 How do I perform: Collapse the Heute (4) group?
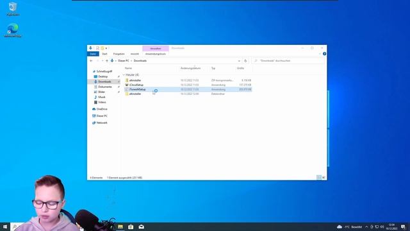tap(124, 75)
